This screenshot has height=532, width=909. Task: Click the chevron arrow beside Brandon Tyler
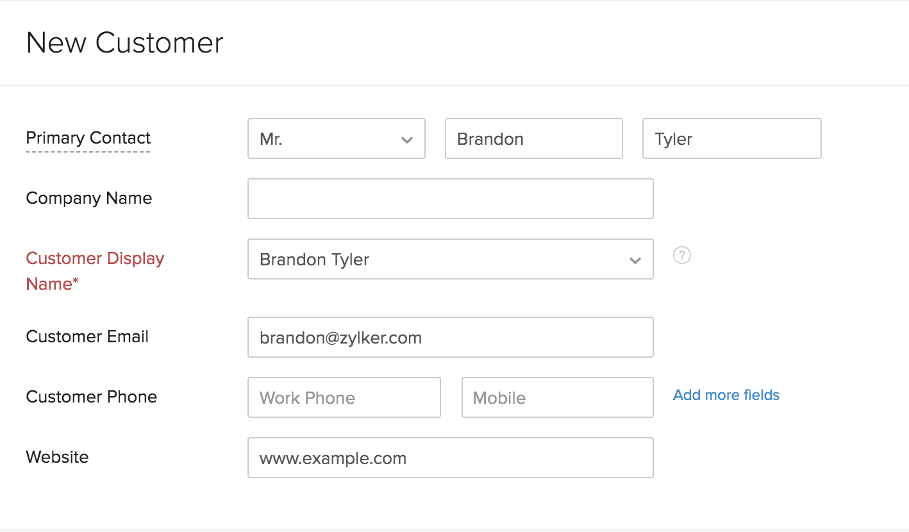coord(635,260)
